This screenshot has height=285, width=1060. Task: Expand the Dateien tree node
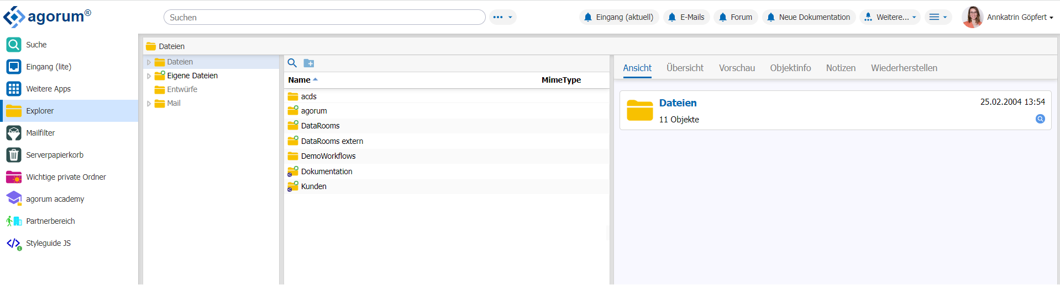click(x=149, y=62)
